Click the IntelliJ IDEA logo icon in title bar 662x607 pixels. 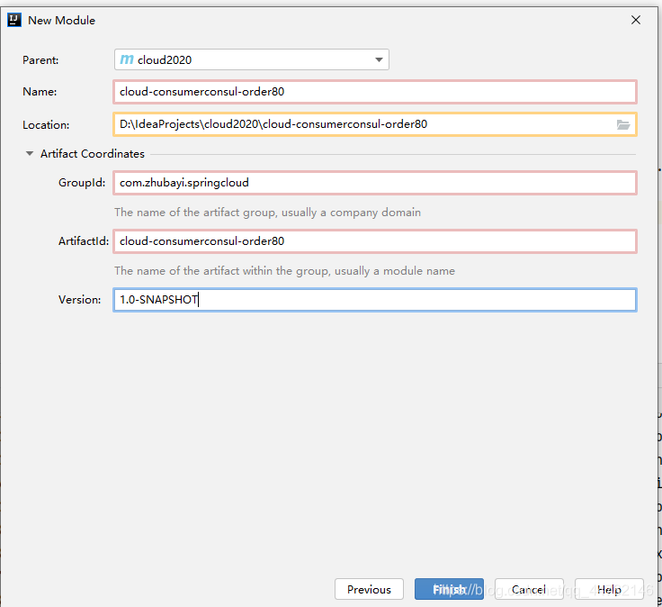pos(14,20)
